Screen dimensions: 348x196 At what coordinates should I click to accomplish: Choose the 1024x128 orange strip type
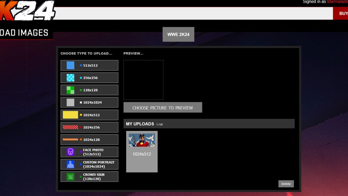(x=89, y=139)
